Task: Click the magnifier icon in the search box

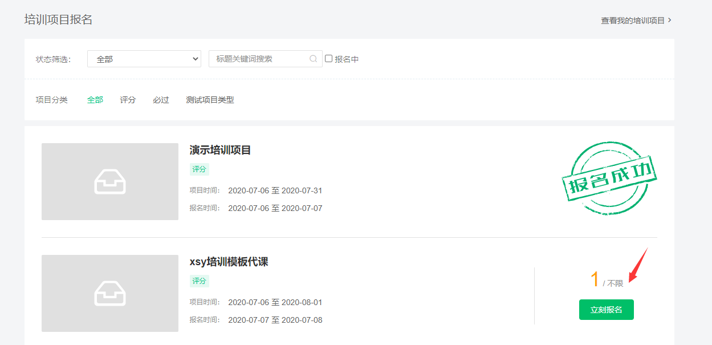Action: click(x=313, y=59)
